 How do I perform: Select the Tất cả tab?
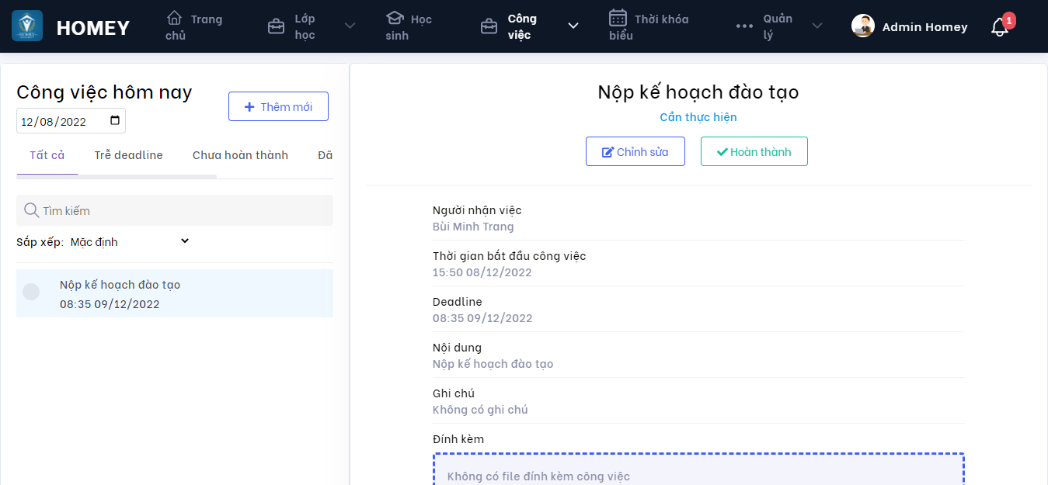[47, 155]
